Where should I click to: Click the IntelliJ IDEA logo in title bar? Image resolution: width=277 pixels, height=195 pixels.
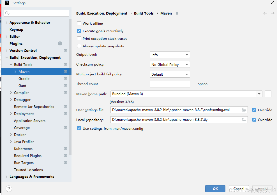point(7,3)
